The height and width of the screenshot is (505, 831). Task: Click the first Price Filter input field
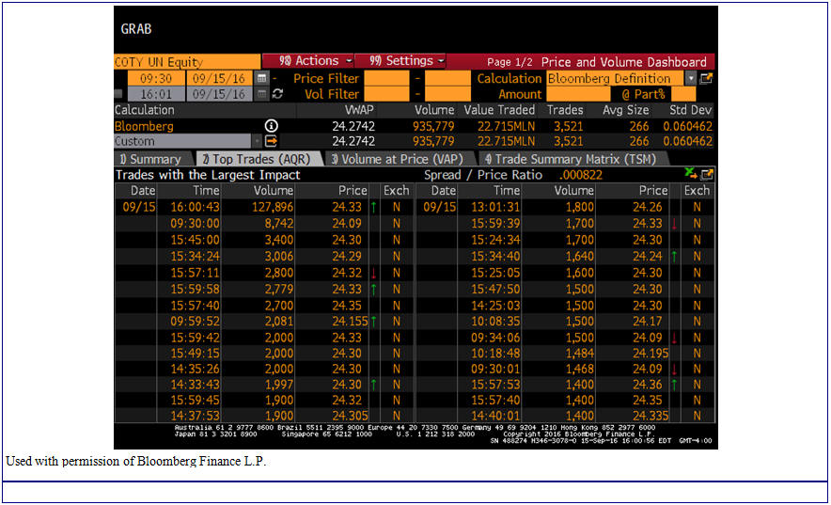point(386,79)
